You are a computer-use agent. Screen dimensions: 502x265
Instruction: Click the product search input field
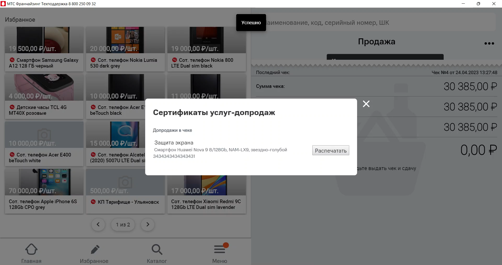click(x=377, y=23)
